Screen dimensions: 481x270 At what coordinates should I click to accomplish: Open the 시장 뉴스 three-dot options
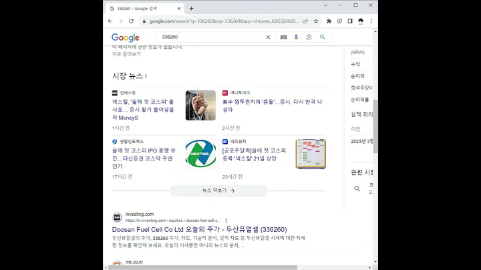coord(146,76)
